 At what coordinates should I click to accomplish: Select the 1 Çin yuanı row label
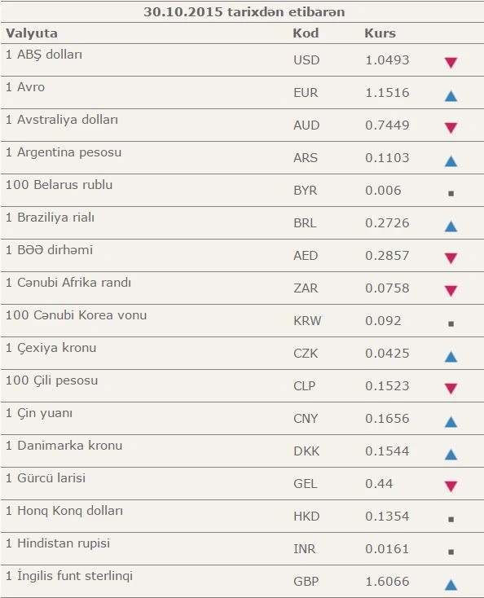[x=39, y=413]
